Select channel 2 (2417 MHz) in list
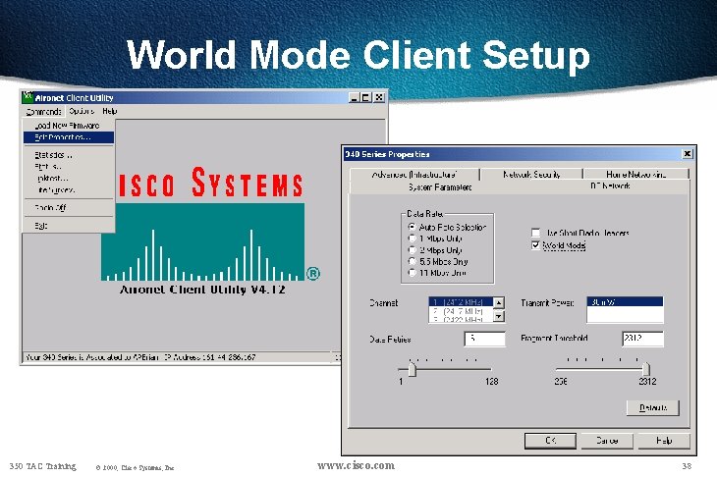This screenshot has height=477, width=717. [x=461, y=311]
